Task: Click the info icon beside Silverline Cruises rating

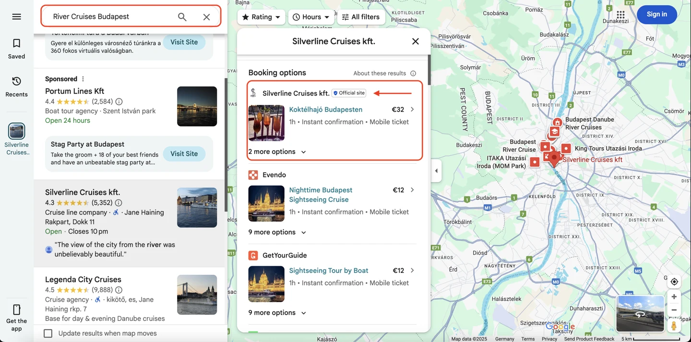Action: tap(119, 203)
